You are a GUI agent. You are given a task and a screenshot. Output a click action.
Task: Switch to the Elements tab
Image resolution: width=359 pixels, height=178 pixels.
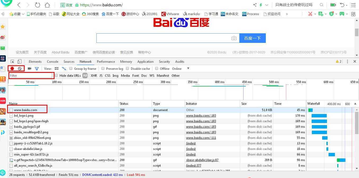click(35, 61)
